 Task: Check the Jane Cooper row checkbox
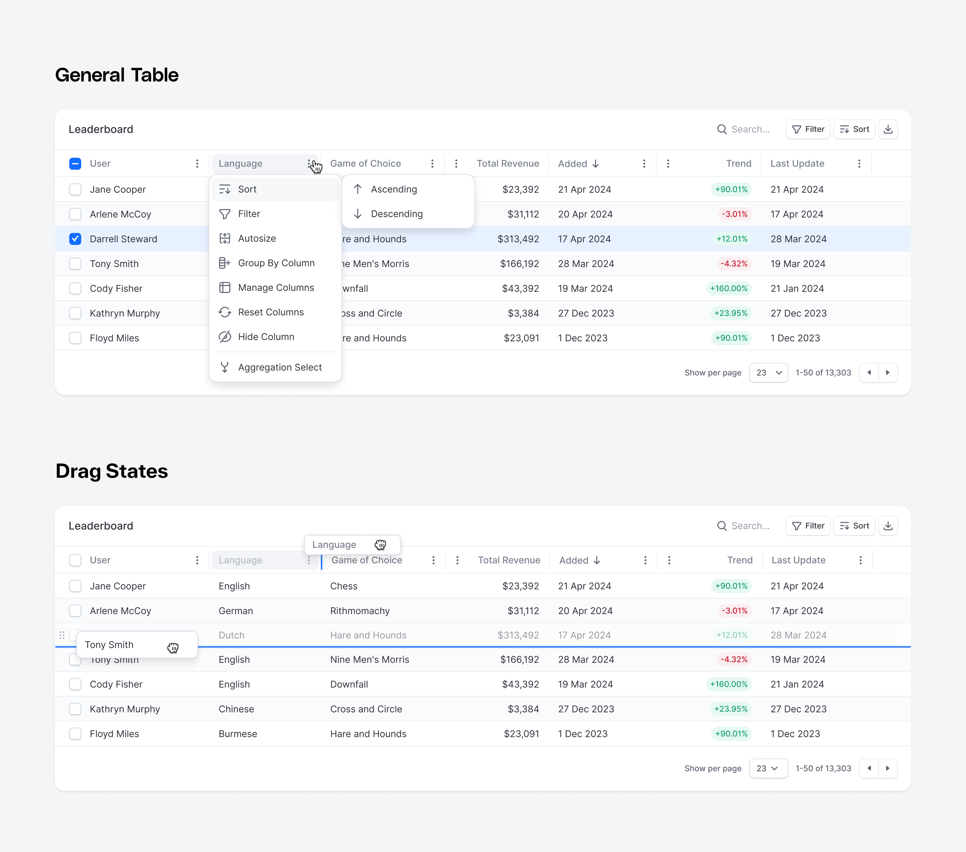[x=75, y=189]
